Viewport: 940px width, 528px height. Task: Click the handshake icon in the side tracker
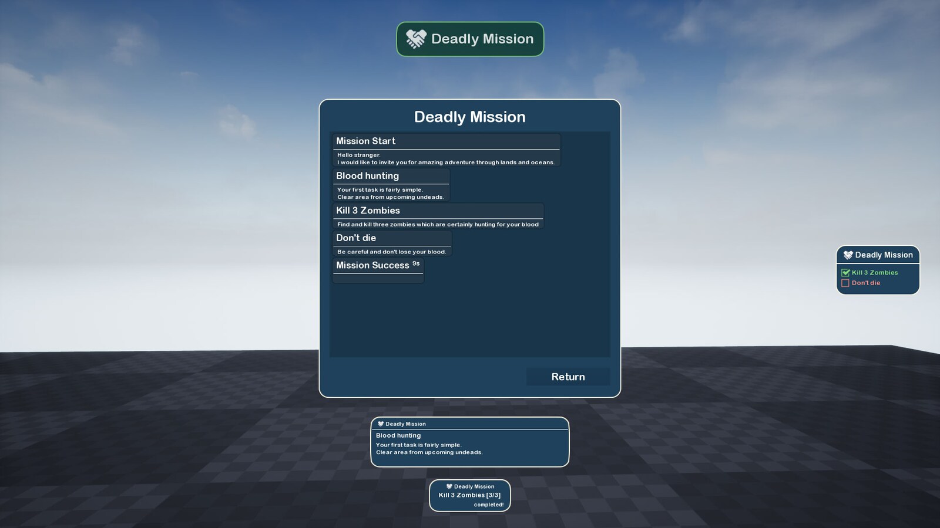tap(848, 255)
